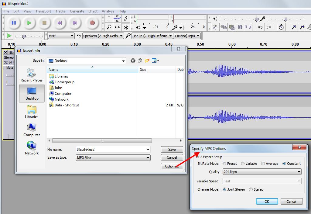Click the File name input field
Image resolution: width=311 pixels, height=214 pixels.
111,149
